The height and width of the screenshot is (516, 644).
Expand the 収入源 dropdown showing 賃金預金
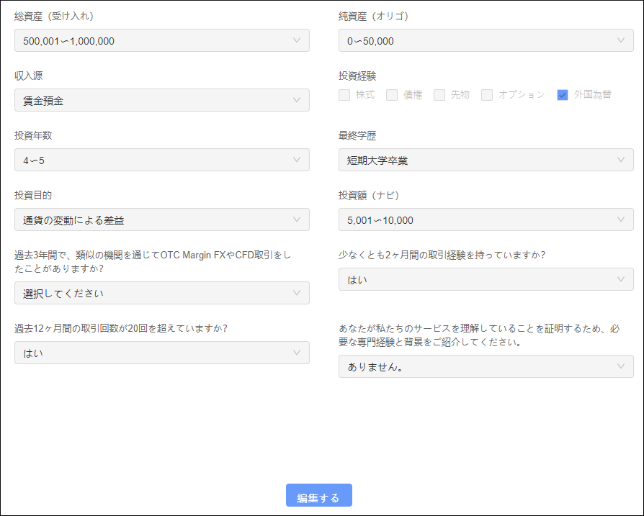point(161,100)
